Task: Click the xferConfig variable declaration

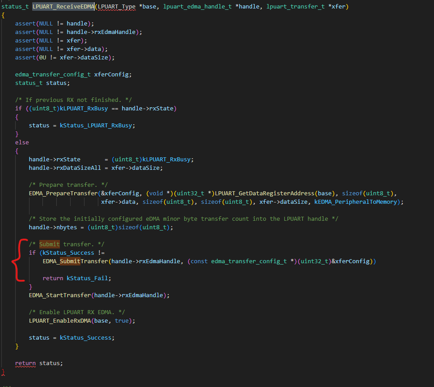Action: [112, 74]
